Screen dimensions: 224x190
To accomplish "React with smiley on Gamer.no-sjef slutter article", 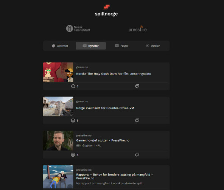I will [73, 155].
